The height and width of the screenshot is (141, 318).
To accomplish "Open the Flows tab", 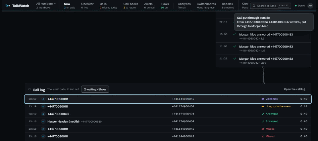I will (x=165, y=6).
